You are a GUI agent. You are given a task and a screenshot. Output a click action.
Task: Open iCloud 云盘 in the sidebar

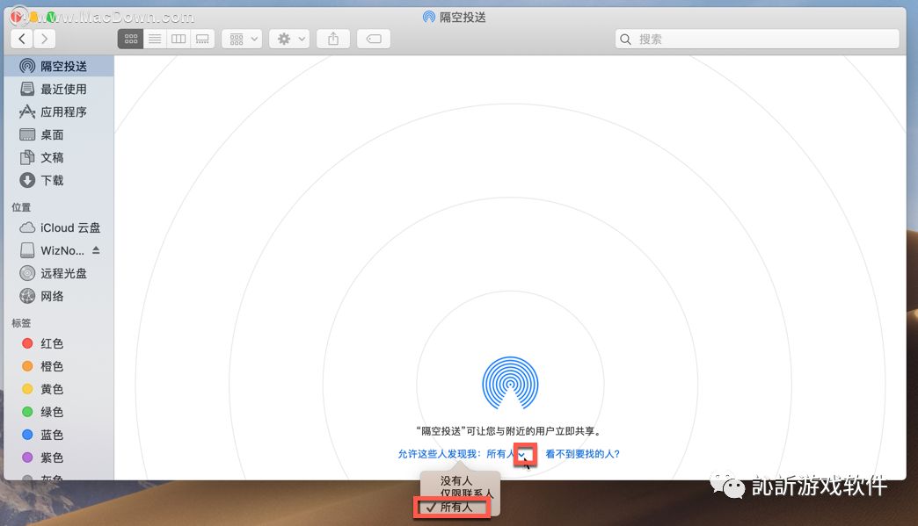59,227
